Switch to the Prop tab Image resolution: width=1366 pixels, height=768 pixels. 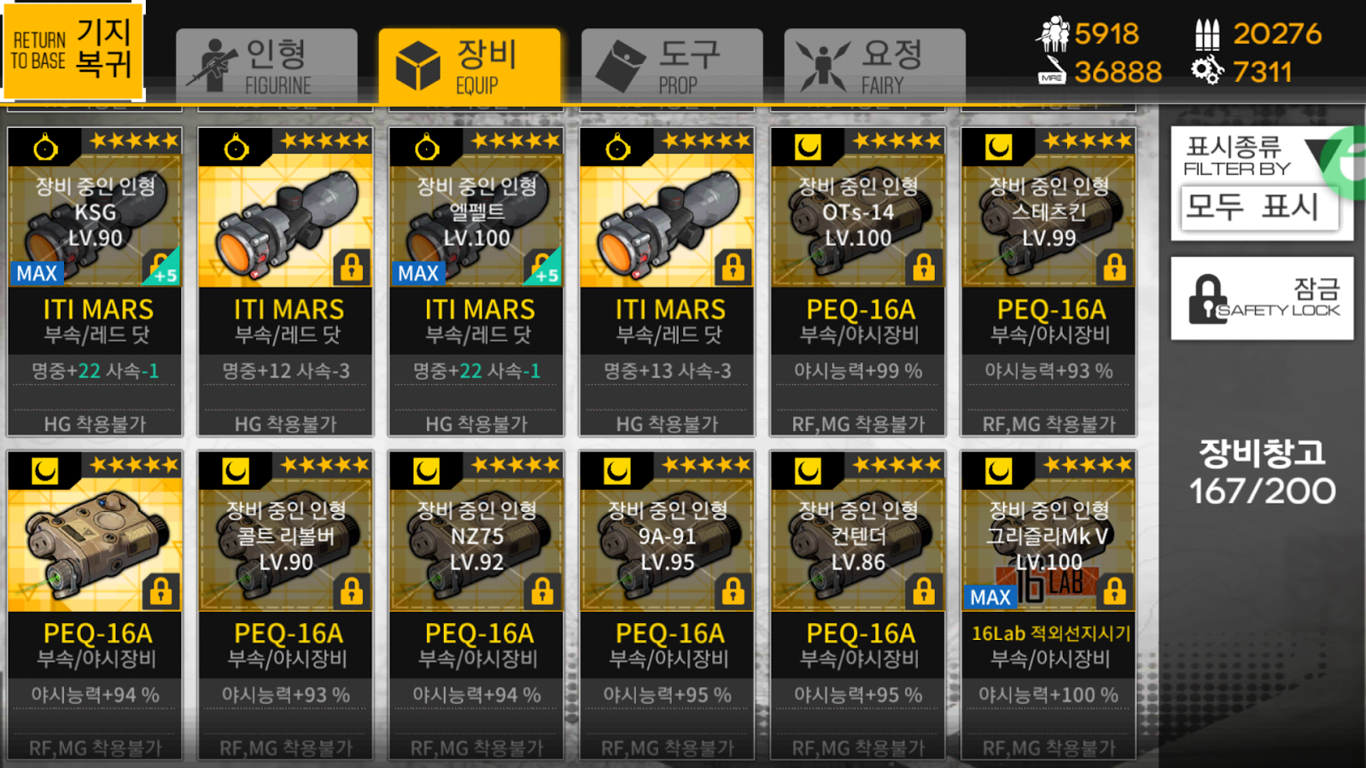672,67
